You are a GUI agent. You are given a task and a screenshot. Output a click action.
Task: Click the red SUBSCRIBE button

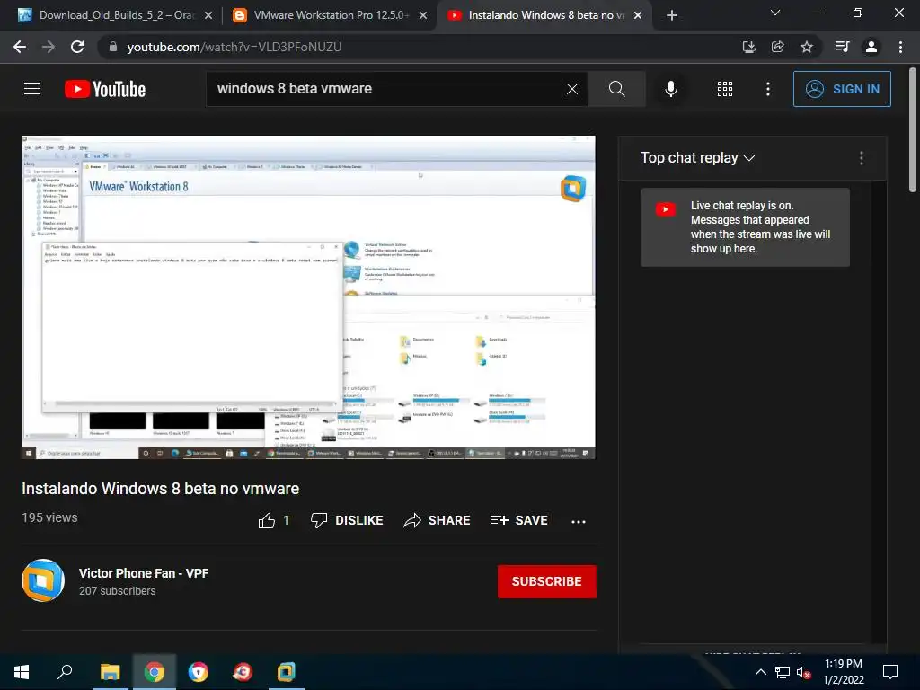[547, 581]
